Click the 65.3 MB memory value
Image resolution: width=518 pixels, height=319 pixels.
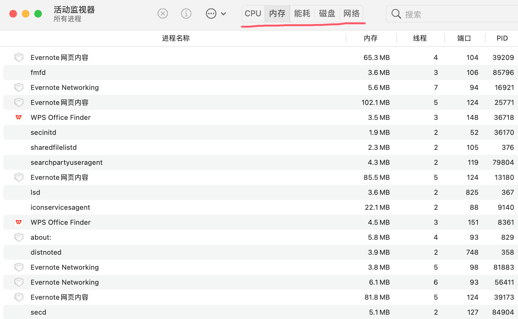(x=377, y=57)
